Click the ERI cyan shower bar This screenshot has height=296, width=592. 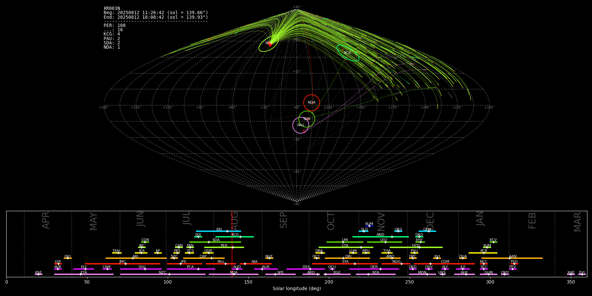(218, 231)
